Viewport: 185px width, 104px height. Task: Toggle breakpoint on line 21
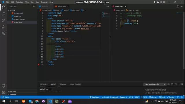point(39,64)
